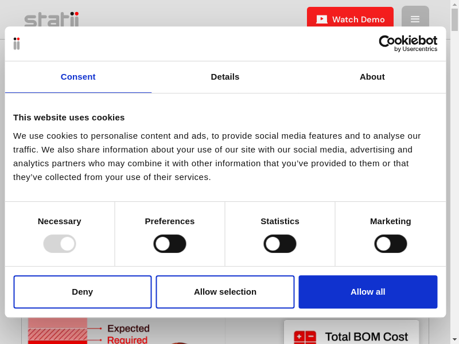Switch to the About tab
Screen dimensions: 459x344
pyautogui.click(x=372, y=77)
